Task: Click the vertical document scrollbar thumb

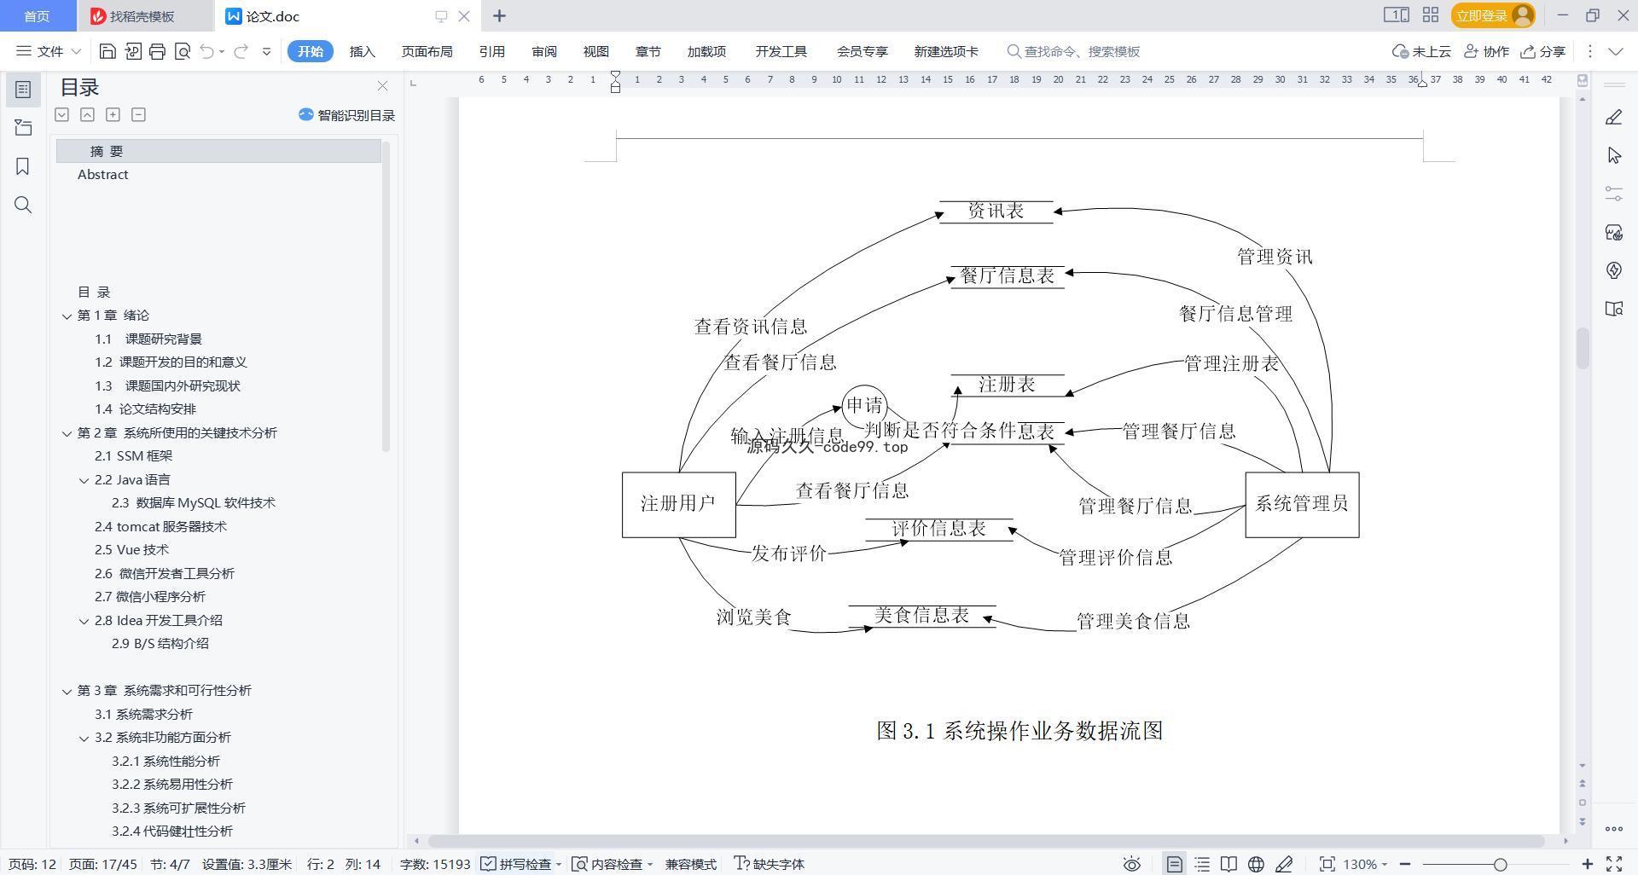Action: [1583, 348]
